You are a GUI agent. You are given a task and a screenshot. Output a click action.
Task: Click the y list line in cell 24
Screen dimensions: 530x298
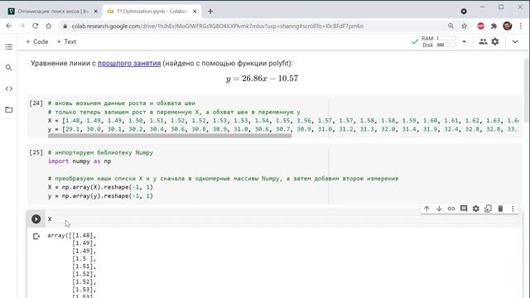click(x=283, y=129)
